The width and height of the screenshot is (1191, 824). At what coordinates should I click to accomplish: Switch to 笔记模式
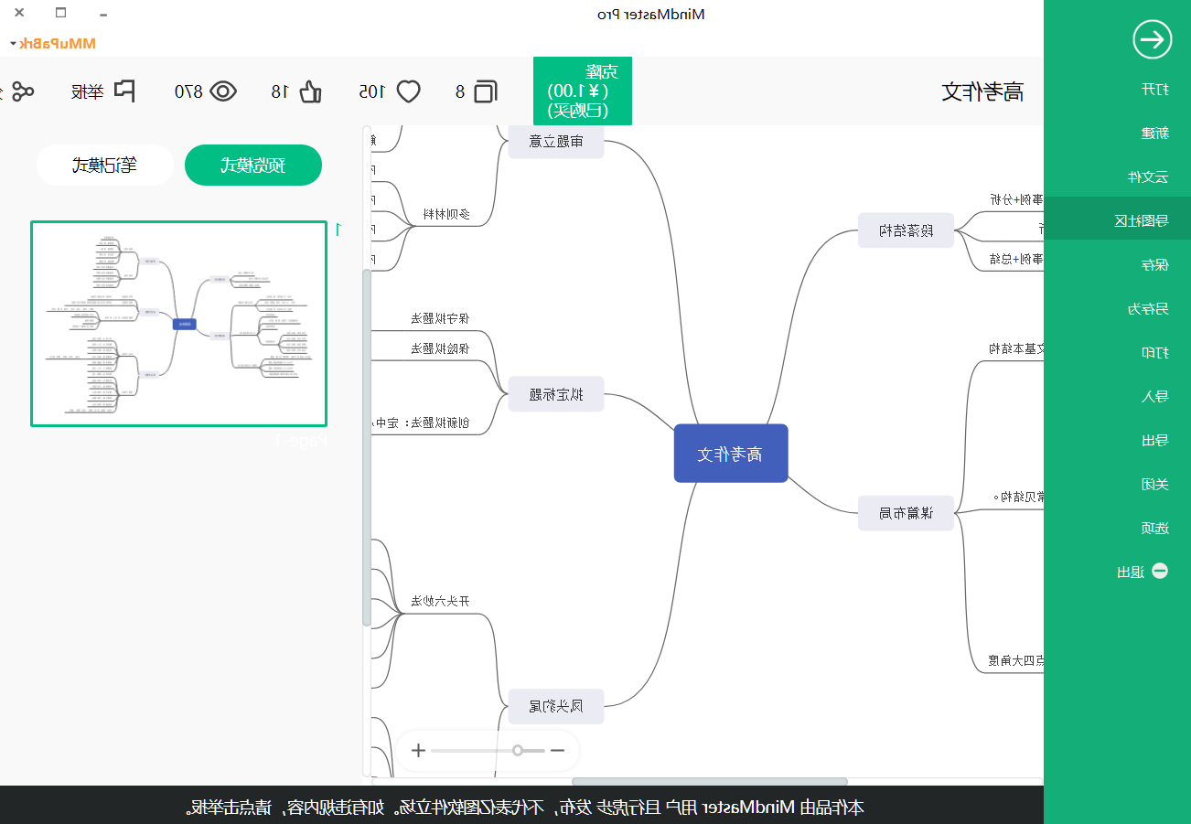(x=105, y=166)
